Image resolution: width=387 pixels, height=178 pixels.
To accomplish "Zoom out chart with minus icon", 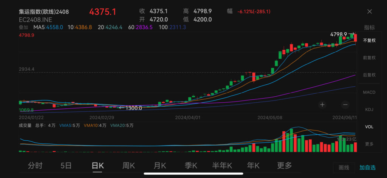I will click(345, 105).
